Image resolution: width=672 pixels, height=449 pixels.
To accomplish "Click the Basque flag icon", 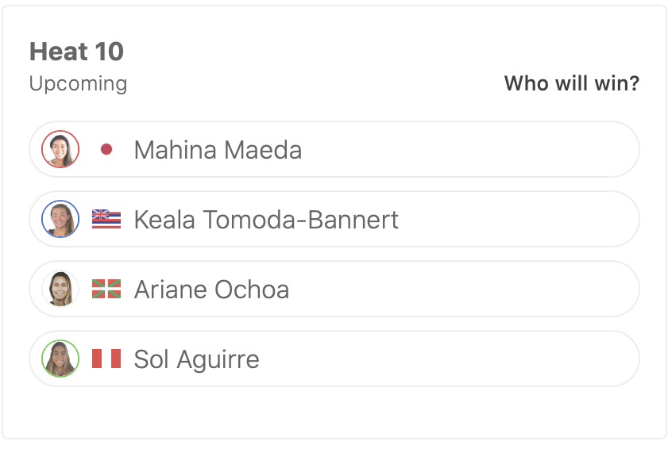I will point(106,289).
